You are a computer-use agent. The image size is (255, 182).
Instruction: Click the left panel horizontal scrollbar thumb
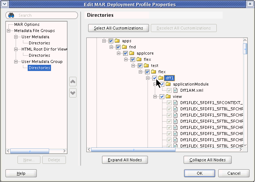coord(30,151)
